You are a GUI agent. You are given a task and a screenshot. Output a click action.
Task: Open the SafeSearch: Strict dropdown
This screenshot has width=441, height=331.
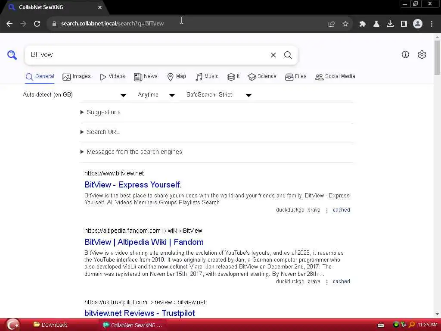(219, 95)
